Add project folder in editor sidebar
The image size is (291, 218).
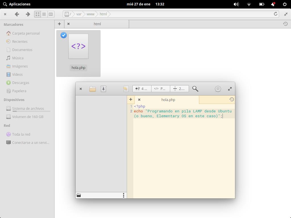(x=79, y=195)
